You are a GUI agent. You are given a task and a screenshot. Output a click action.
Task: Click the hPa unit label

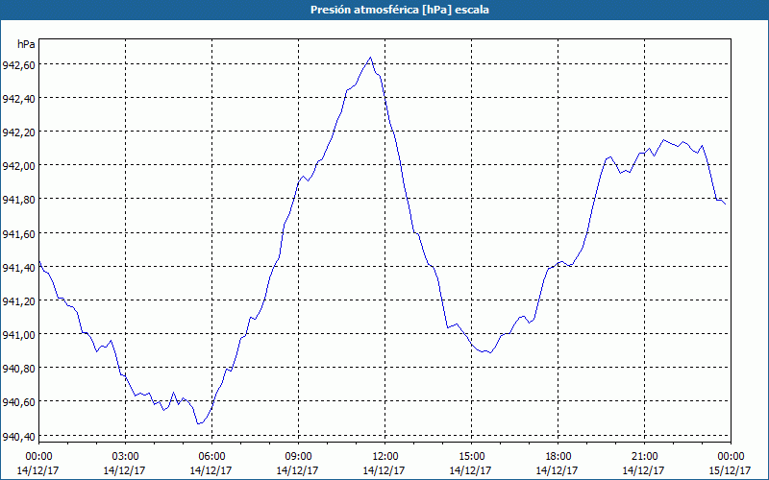click(x=26, y=44)
